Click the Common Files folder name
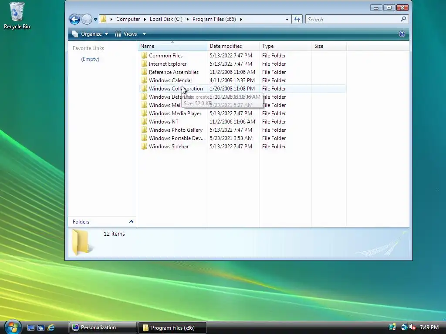The width and height of the screenshot is (446, 334). click(x=166, y=56)
